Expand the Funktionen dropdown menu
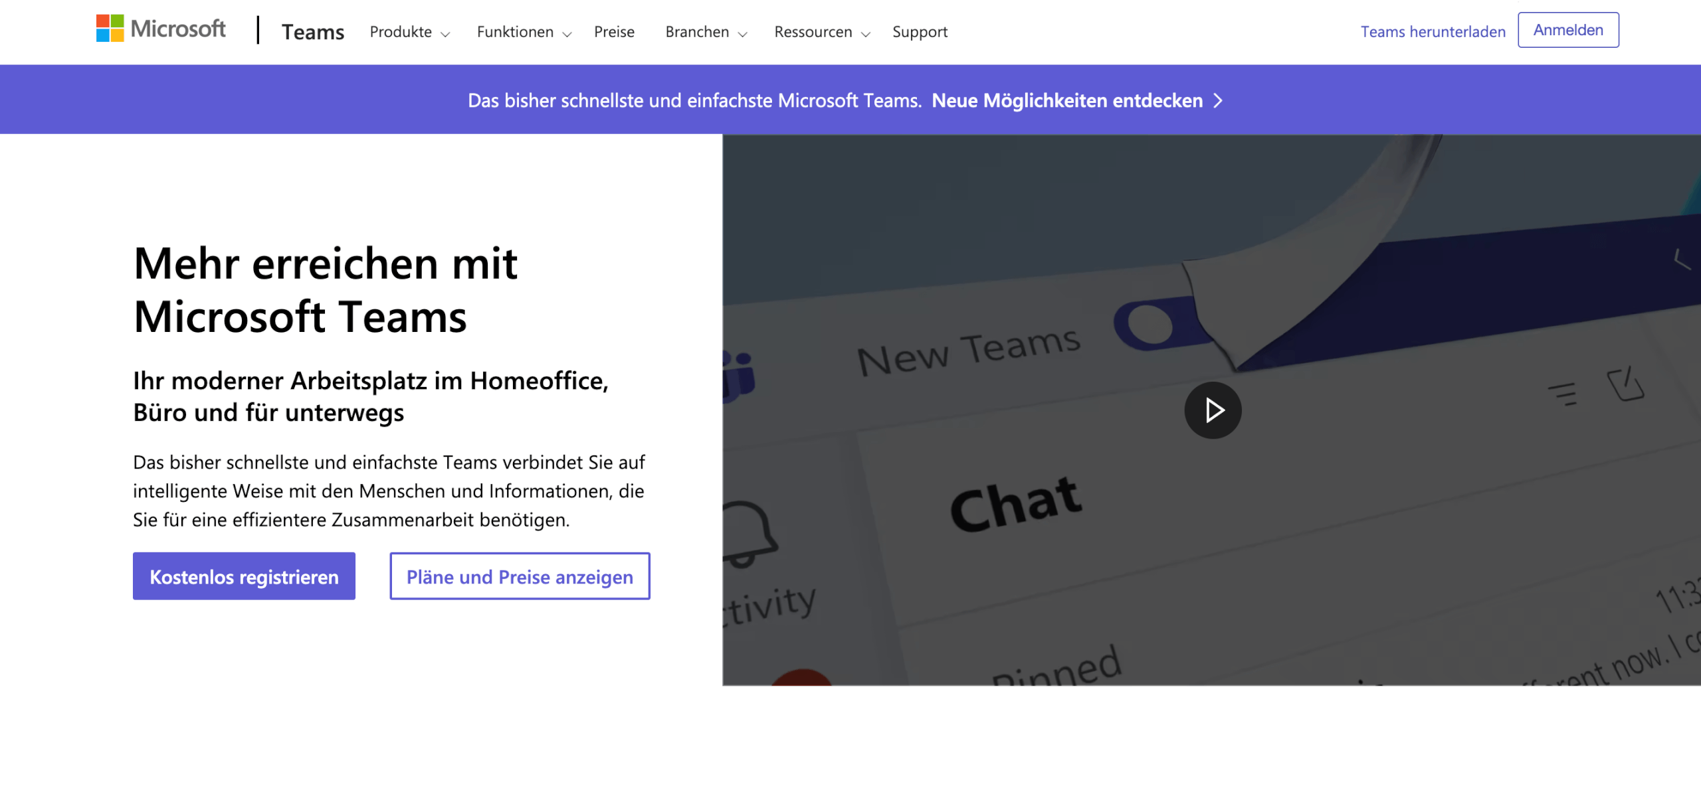The image size is (1701, 786). point(524,32)
